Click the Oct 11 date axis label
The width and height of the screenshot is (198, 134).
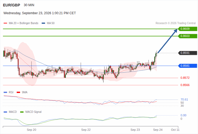(x=175, y=130)
